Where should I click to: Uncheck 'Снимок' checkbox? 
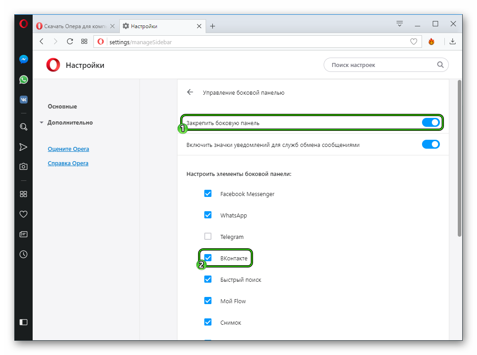point(208,322)
